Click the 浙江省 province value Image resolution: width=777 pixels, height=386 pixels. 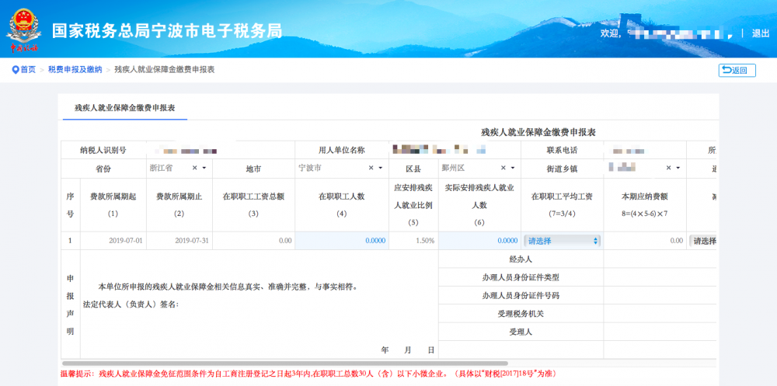161,168
